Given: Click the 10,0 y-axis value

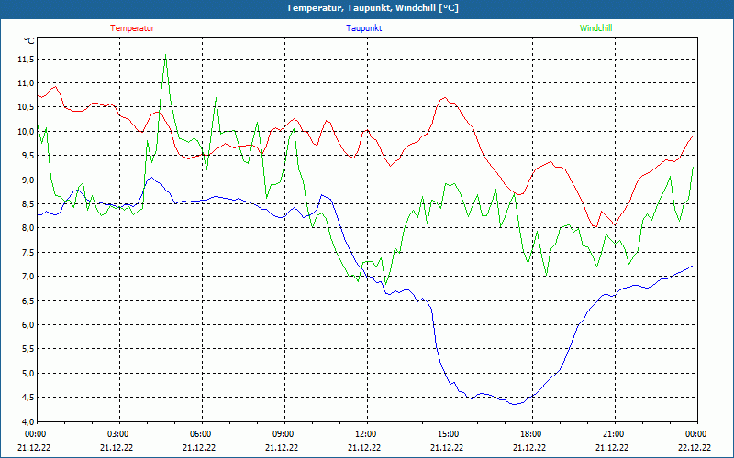Looking at the screenshot, I should tap(26, 131).
